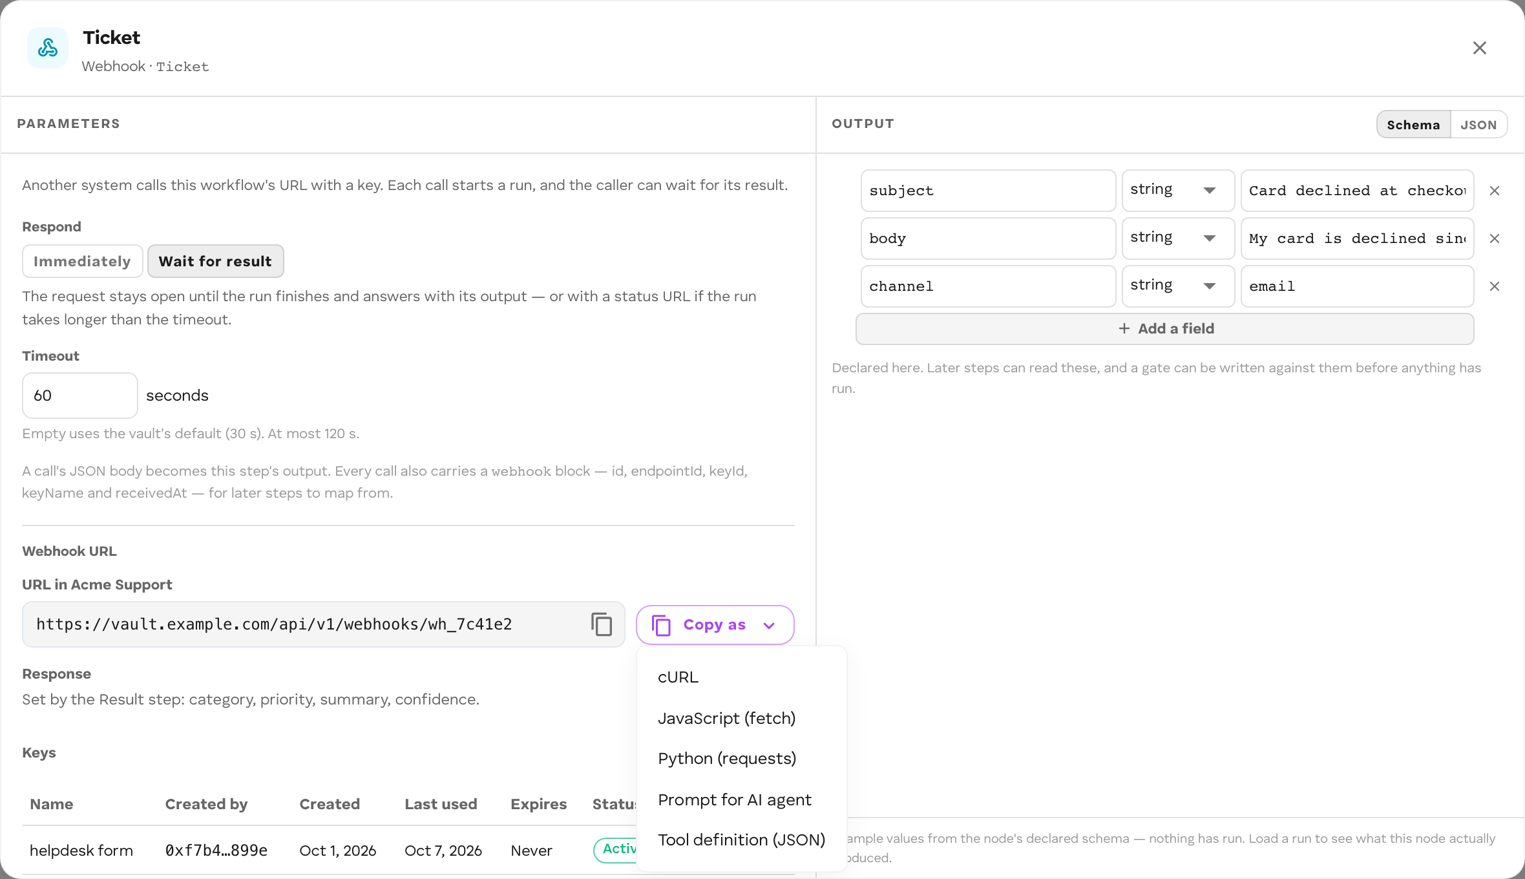
Task: Remove the body field
Action: [x=1495, y=238]
